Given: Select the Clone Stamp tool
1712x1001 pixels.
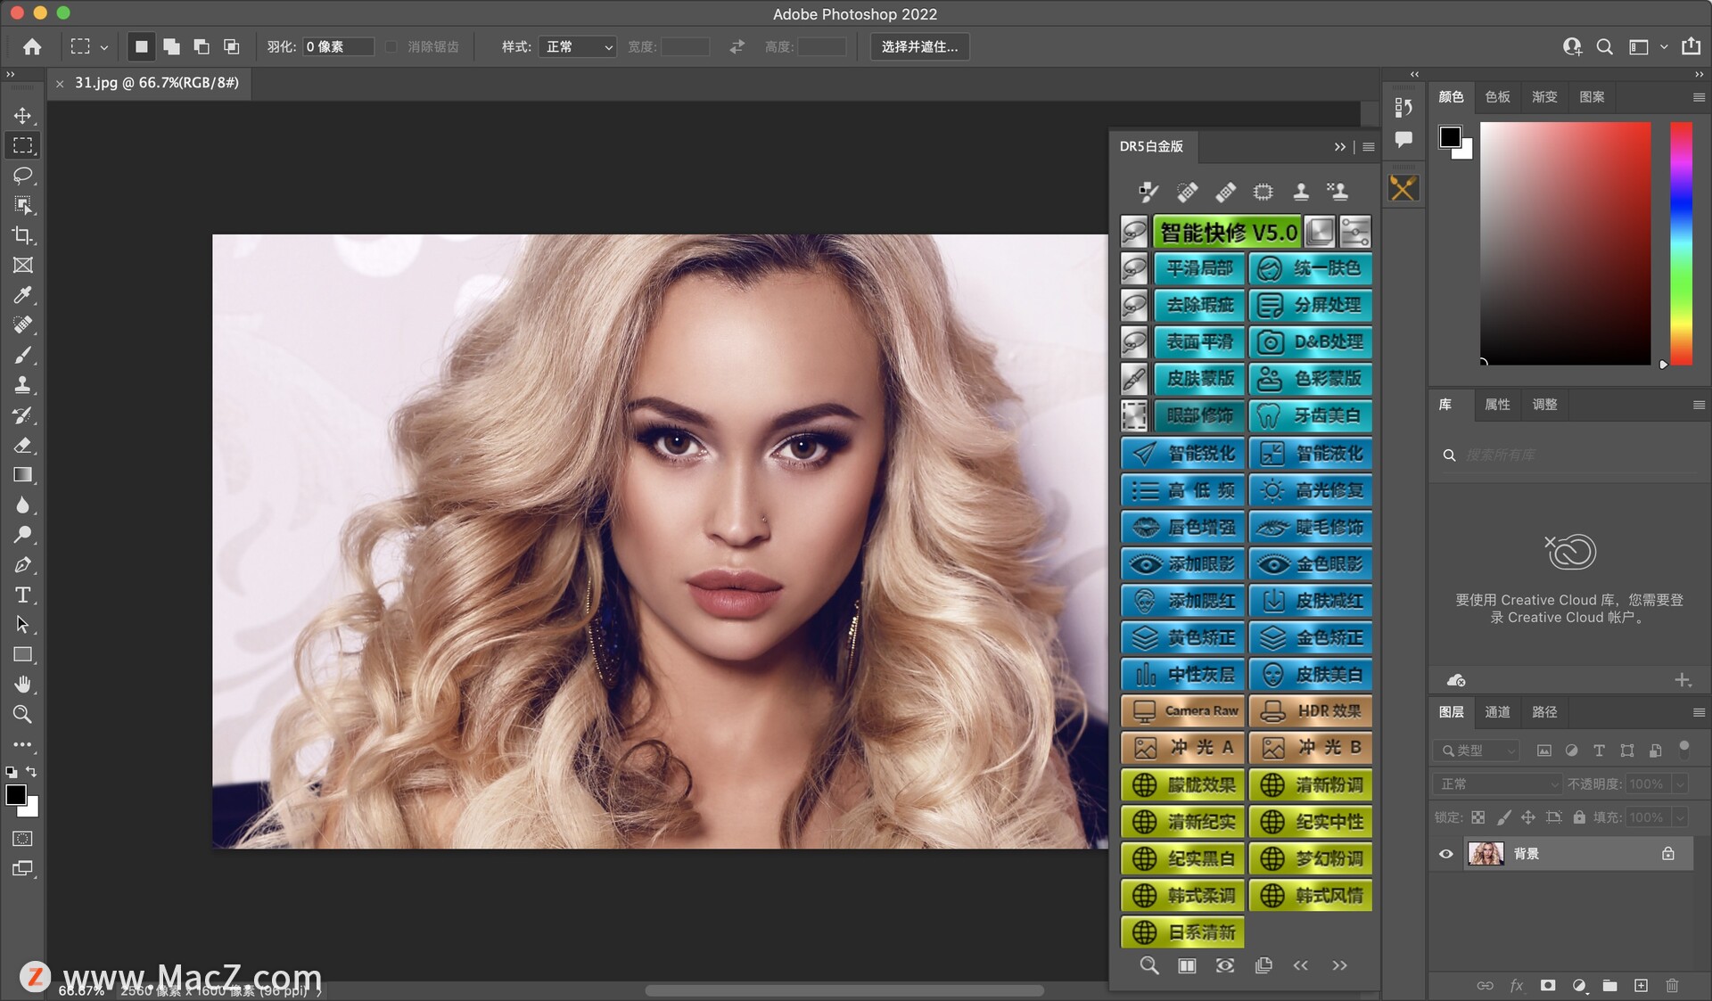Looking at the screenshot, I should click(23, 385).
